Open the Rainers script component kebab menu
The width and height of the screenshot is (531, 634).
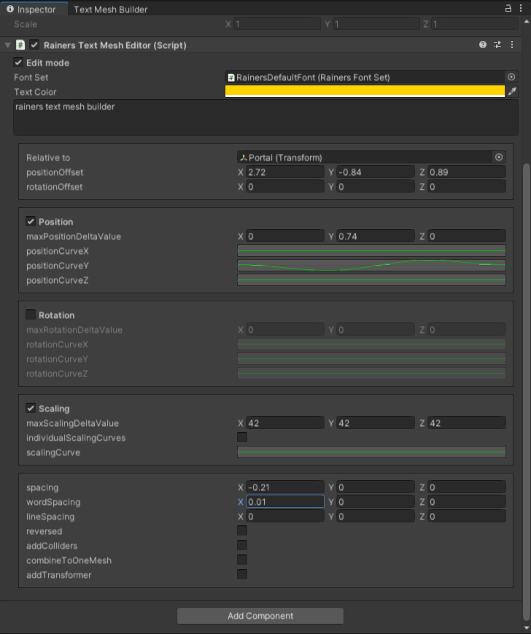point(512,45)
